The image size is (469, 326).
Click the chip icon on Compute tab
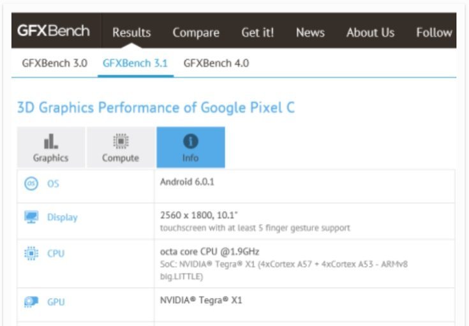pyautogui.click(x=121, y=141)
